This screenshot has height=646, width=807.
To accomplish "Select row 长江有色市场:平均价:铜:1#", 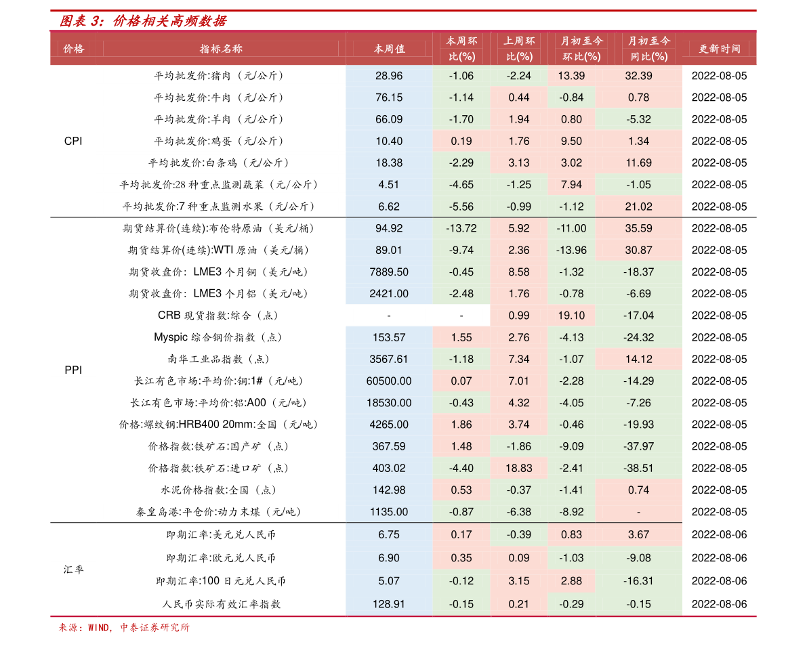I will tap(403, 381).
